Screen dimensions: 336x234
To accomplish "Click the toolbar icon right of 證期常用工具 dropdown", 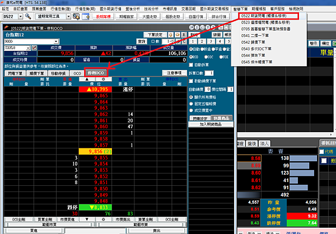I will coord(76,16).
